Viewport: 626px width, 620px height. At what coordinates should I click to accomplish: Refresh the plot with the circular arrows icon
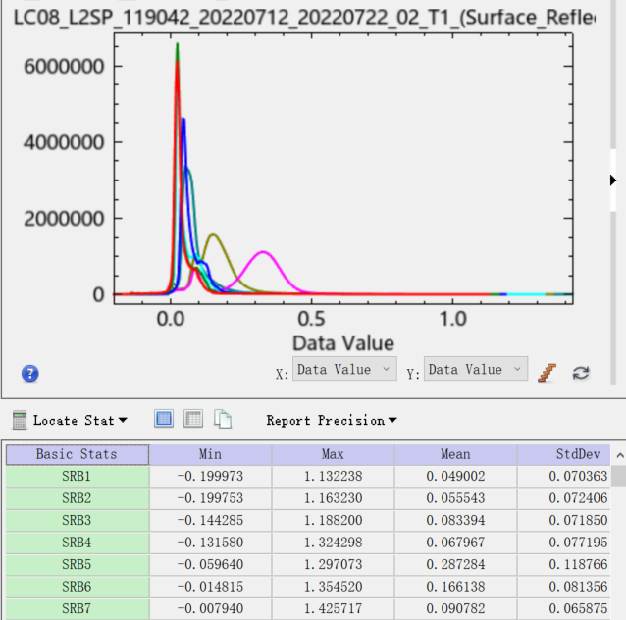tap(581, 373)
